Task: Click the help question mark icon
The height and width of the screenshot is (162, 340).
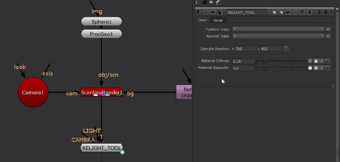Action: pyautogui.click(x=319, y=12)
